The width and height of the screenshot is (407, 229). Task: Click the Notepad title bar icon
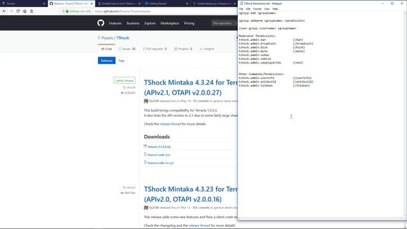point(241,4)
